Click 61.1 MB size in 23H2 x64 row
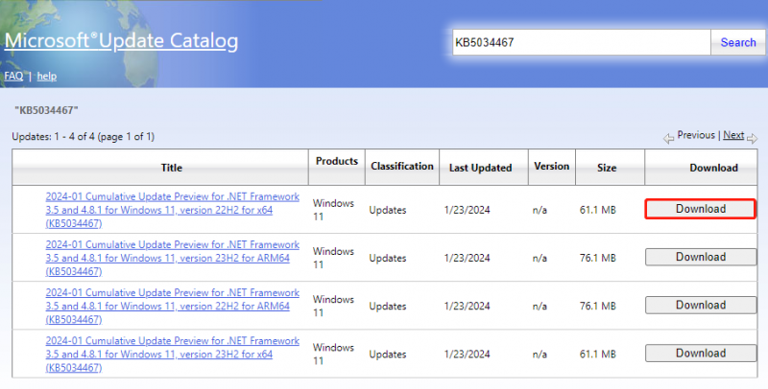This screenshot has width=768, height=389. 597,354
